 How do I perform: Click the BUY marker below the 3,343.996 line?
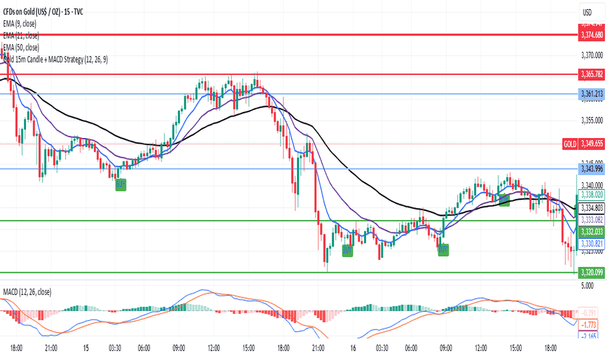pyautogui.click(x=120, y=185)
